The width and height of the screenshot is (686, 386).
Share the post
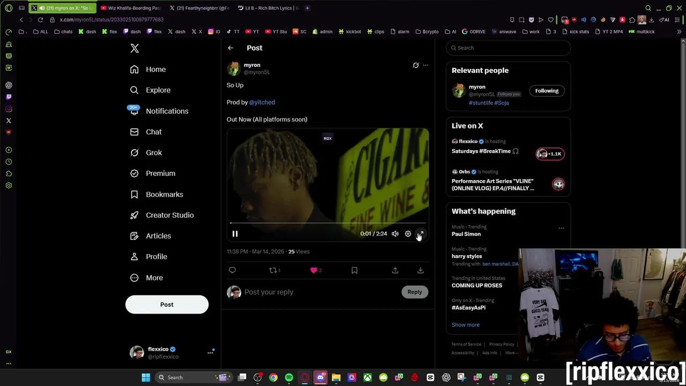[395, 270]
